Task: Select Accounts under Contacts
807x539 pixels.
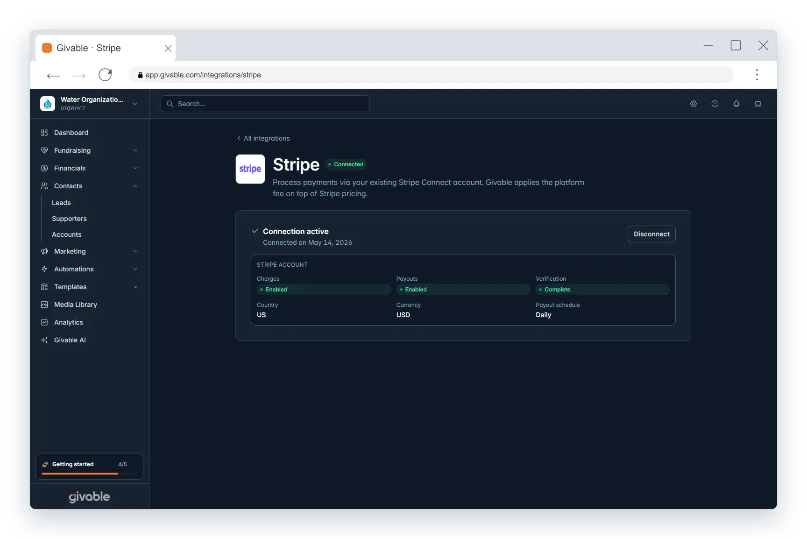Action: 66,234
